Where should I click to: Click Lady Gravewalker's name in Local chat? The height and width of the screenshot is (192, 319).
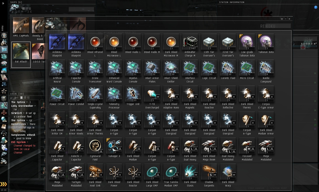[22, 106]
